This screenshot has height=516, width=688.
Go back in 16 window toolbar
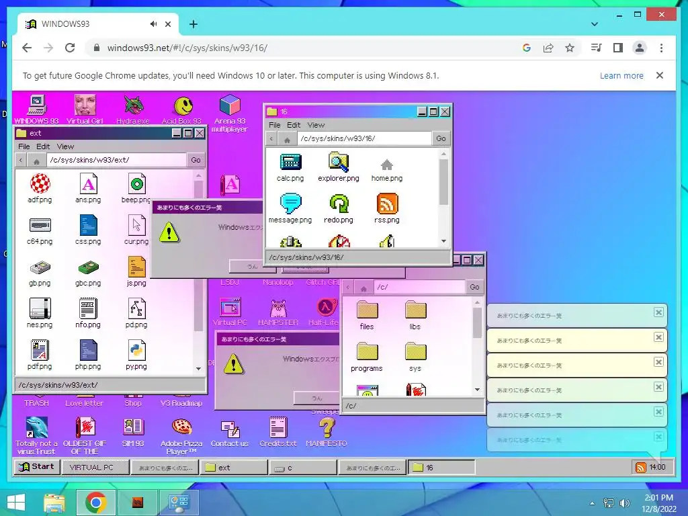271,139
